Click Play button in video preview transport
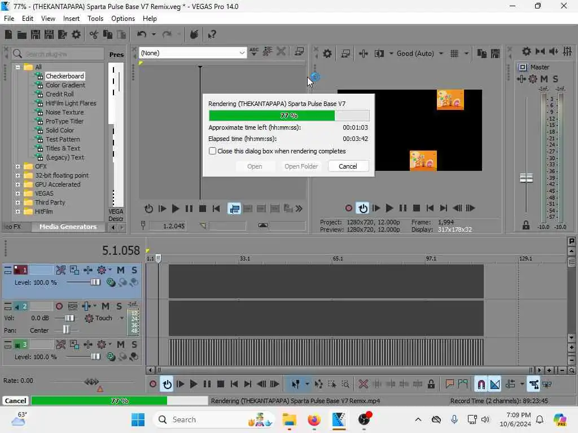This screenshot has height=433, width=578. pos(389,209)
